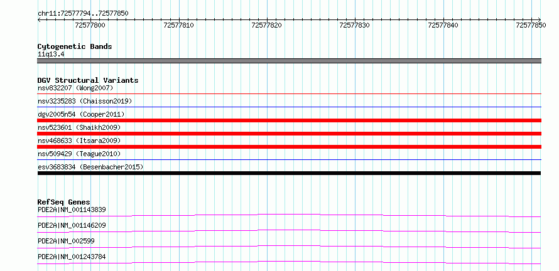
Task: Click the thick red dgv2005n54 variant bar
Action: point(289,120)
